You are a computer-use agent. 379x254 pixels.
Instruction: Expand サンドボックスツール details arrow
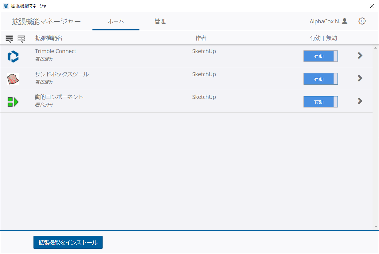click(x=360, y=78)
